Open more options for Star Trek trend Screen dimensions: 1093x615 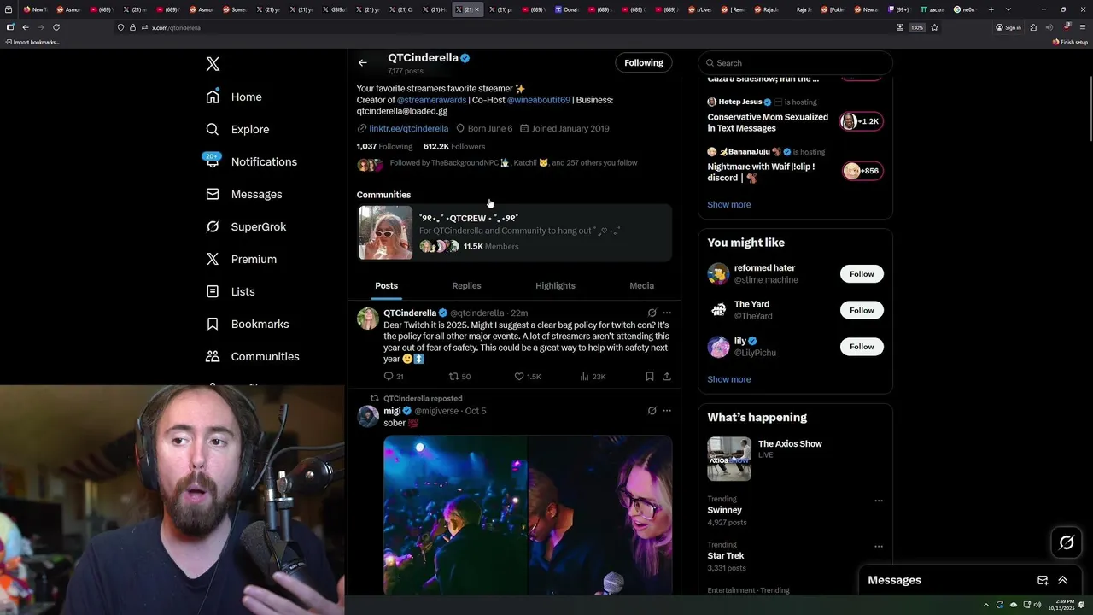point(879,547)
